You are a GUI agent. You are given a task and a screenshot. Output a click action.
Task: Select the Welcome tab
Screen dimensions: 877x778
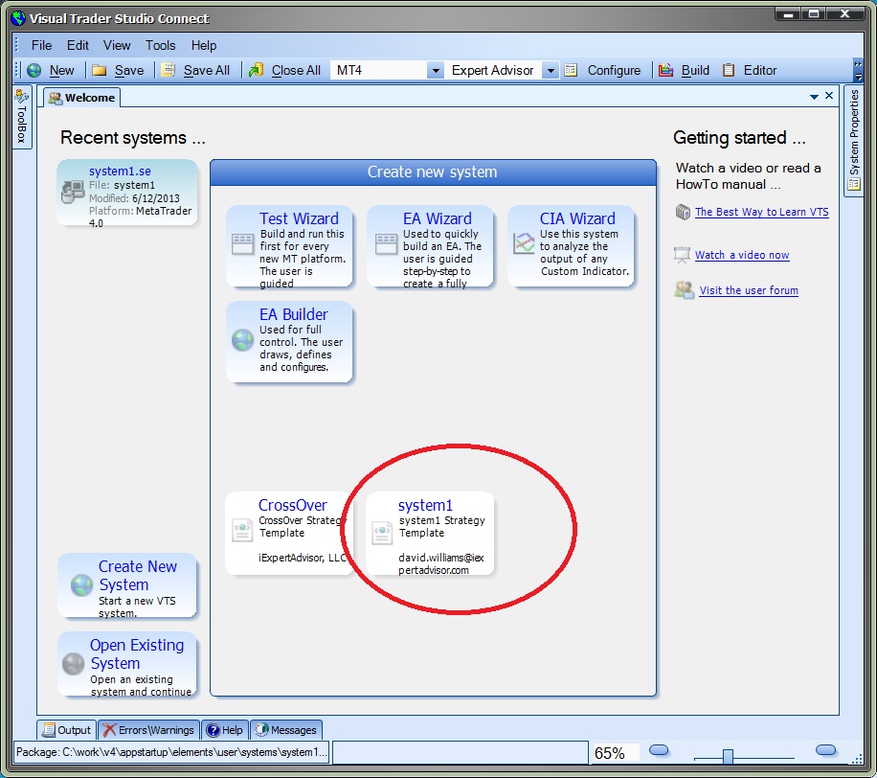[81, 98]
